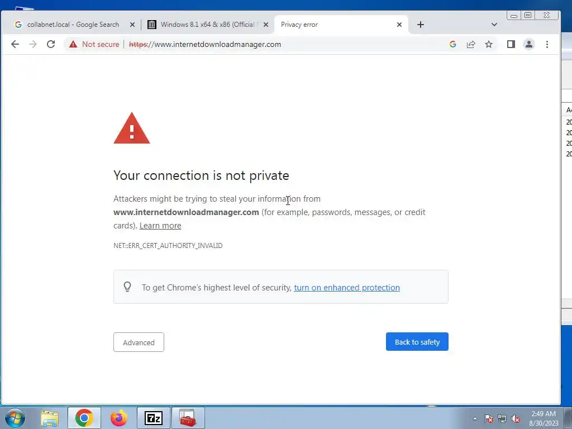This screenshot has height=429, width=572.
Task: Open 7-Zip from the taskbar
Action: click(153, 418)
